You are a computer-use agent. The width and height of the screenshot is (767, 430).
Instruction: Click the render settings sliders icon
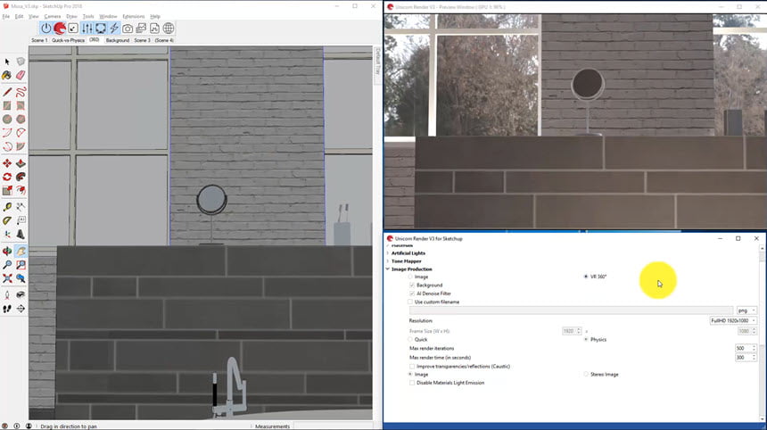pyautogui.click(x=87, y=29)
